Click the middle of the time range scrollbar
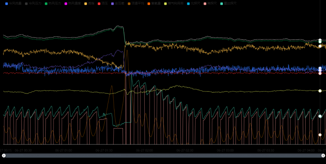The image size is (326, 164). pos(163,155)
